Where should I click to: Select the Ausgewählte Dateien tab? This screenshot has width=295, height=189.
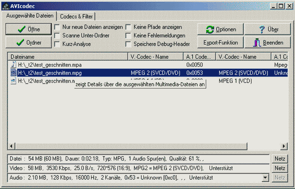pos(30,16)
